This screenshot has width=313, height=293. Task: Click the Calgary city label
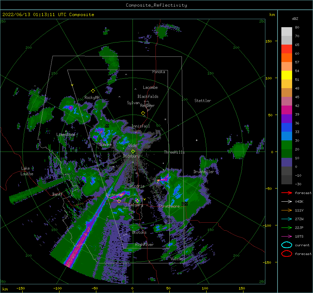point(136,205)
